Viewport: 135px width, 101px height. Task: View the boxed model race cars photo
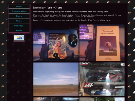coord(102,79)
